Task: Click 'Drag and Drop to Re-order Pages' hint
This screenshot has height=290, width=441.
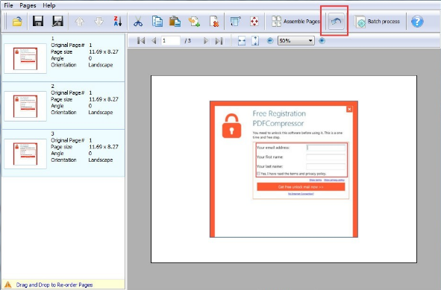Action: point(54,285)
